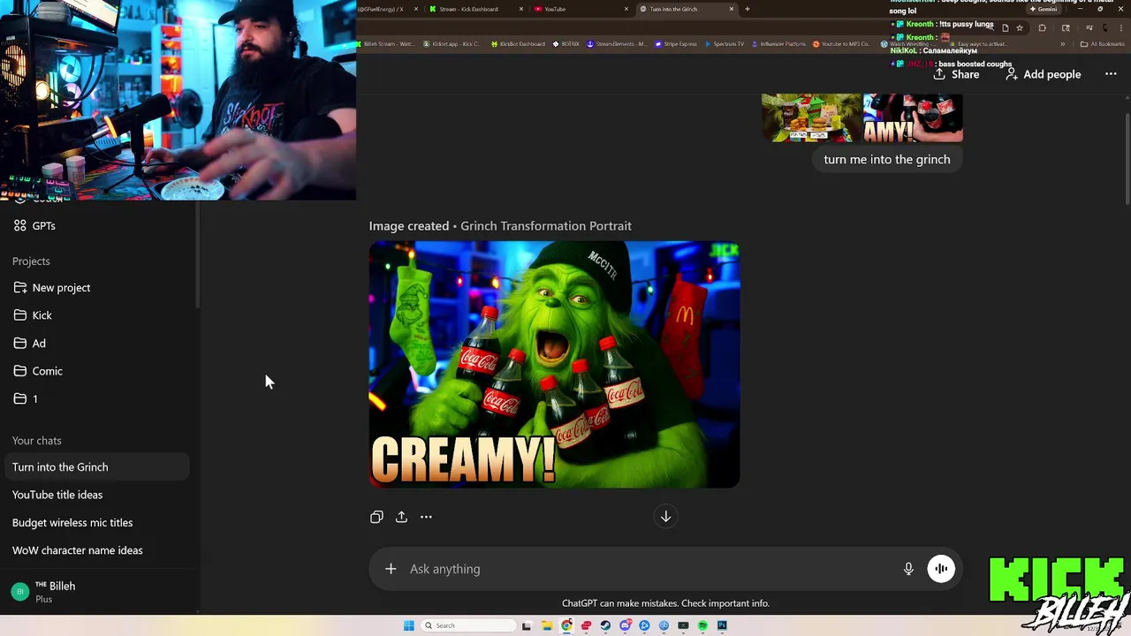Open the Youtube to MP3 bookmark
Viewport: 1131px width, 636px height.
click(x=841, y=44)
